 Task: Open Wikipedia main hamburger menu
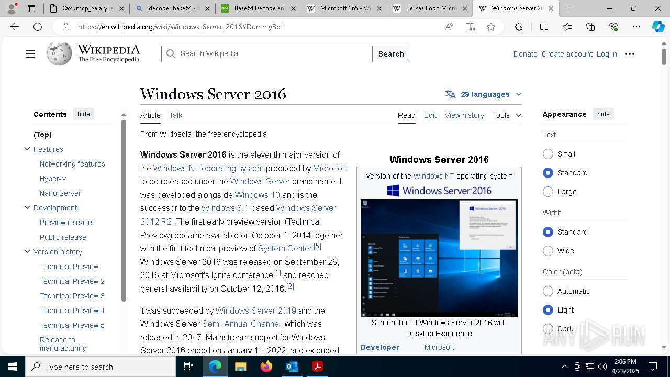(x=30, y=54)
